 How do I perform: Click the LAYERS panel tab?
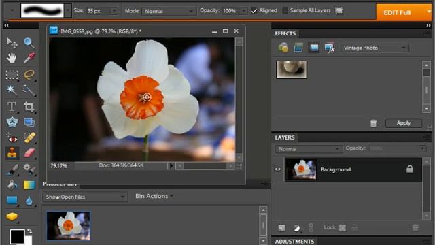click(285, 137)
